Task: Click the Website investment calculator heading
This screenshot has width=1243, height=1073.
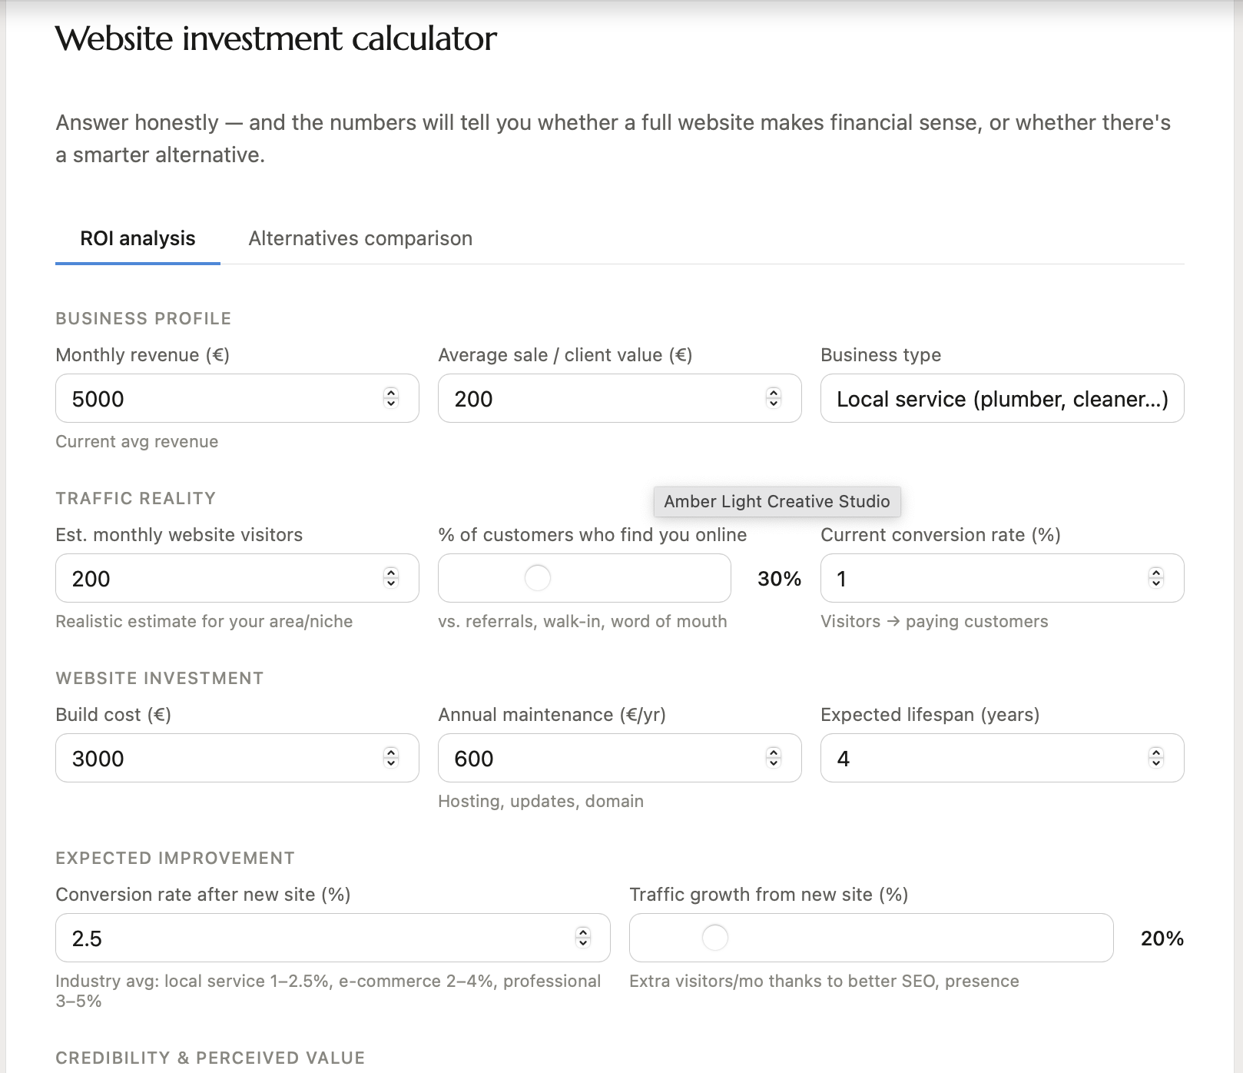Action: [276, 38]
